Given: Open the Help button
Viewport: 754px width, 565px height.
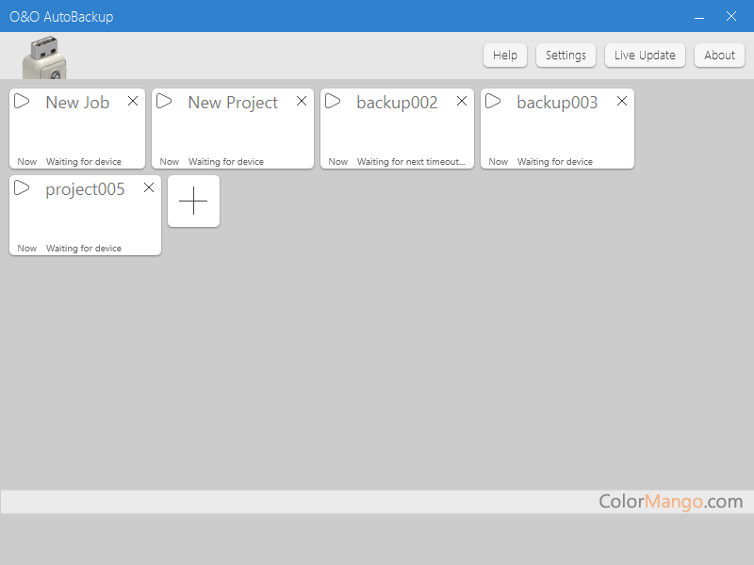Looking at the screenshot, I should [x=505, y=56].
